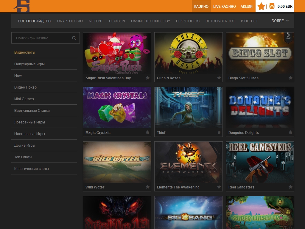This screenshot has height=229, width=305.
Task: Click the coins balance icon
Action: (x=272, y=6)
